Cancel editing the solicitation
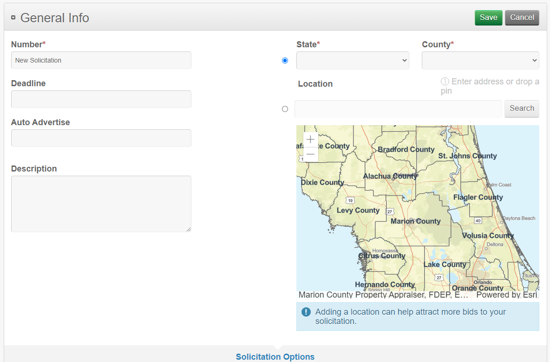550x362 pixels. click(522, 18)
